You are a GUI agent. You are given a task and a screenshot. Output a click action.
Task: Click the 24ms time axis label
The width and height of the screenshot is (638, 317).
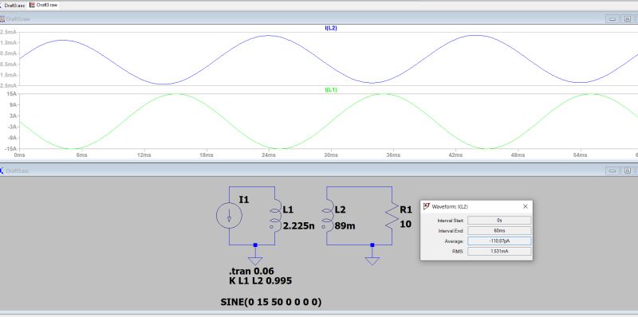click(269, 155)
